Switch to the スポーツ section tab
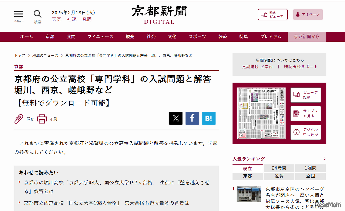The image size is (345, 211). coord(197,37)
